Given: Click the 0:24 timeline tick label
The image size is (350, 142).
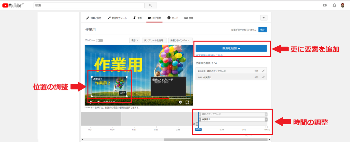Looking at the screenshot, I should 112,129.
